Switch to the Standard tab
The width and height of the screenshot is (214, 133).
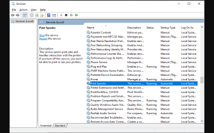tap(60, 126)
